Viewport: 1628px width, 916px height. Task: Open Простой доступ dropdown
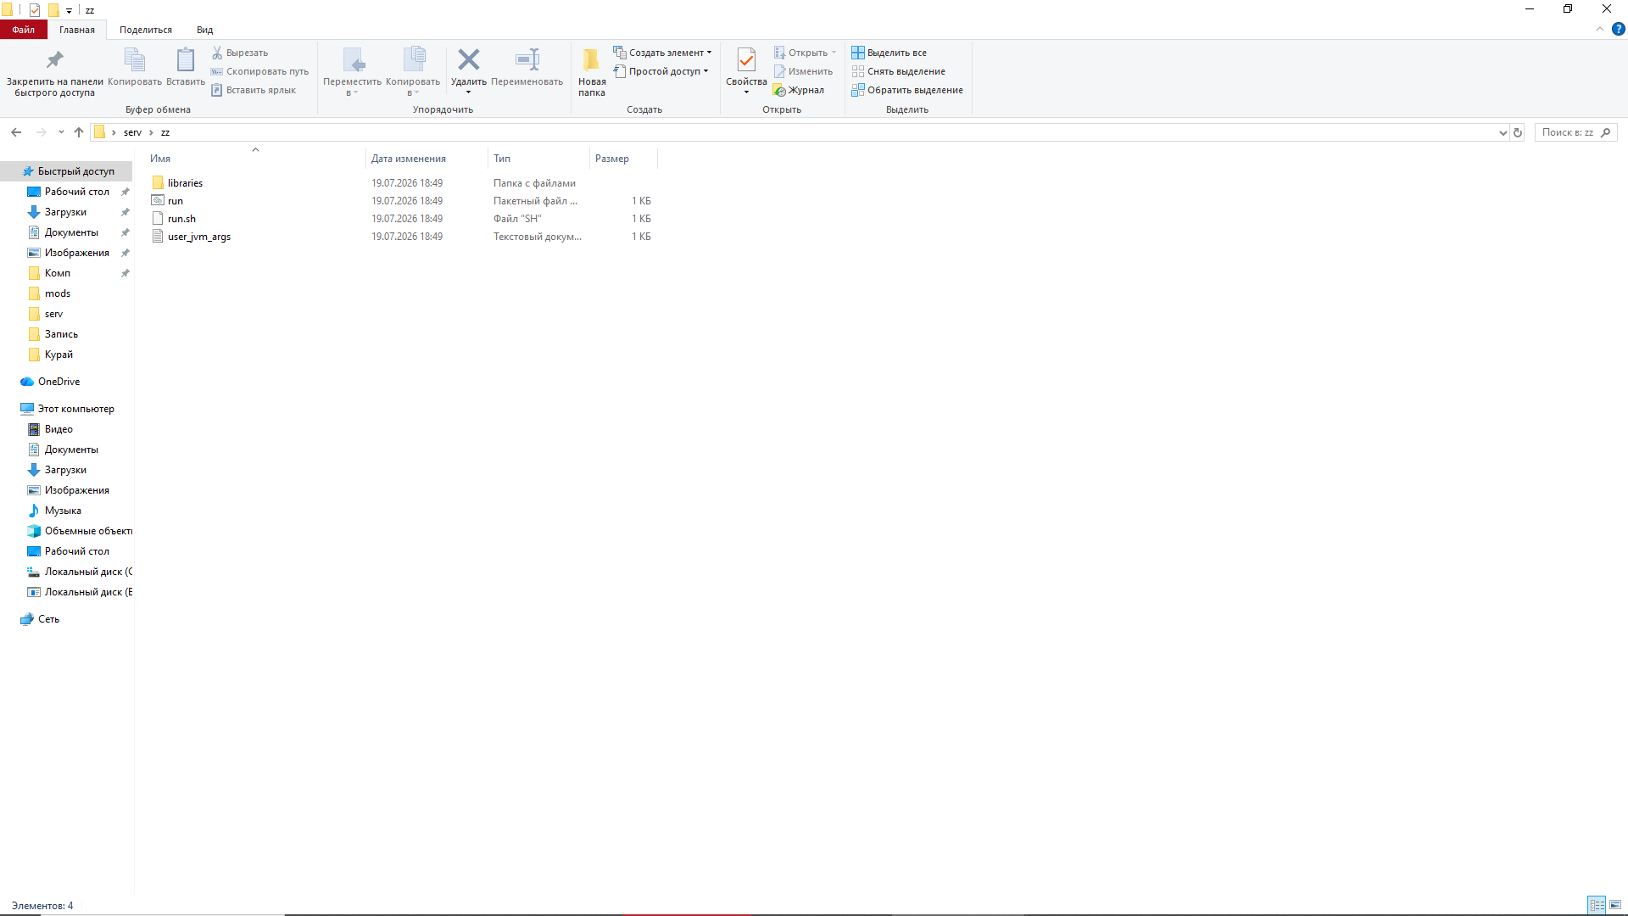tap(661, 71)
